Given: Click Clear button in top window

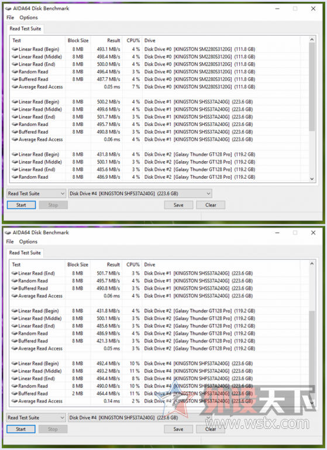Looking at the screenshot, I should [211, 205].
